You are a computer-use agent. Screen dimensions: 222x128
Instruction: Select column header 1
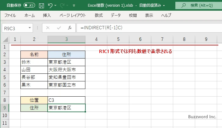pyautogui.click(x=15, y=39)
